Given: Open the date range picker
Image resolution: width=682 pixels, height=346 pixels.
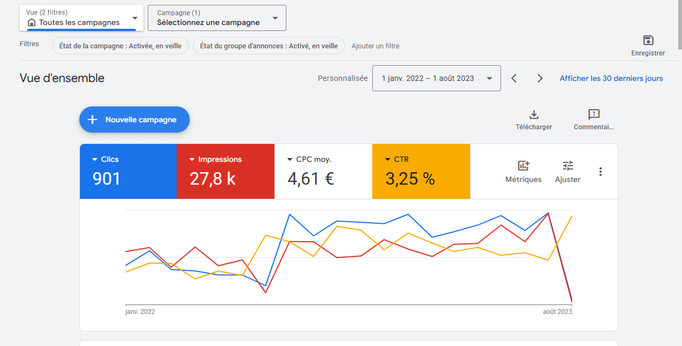Looking at the screenshot, I should 436,78.
